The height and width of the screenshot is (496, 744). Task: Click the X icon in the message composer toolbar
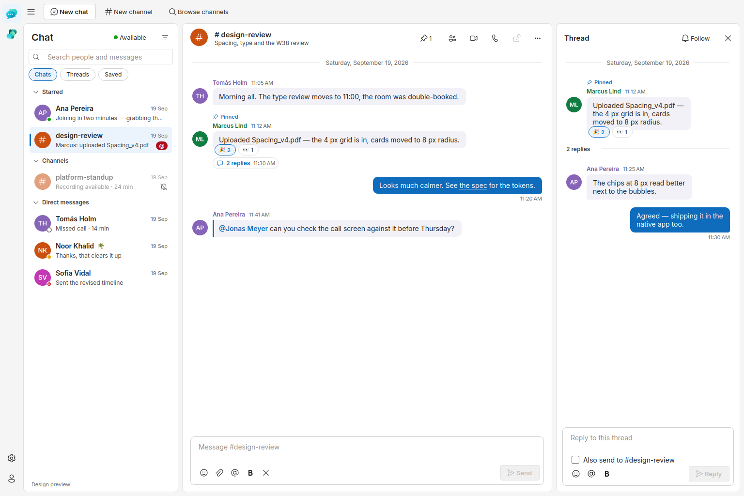(266, 473)
